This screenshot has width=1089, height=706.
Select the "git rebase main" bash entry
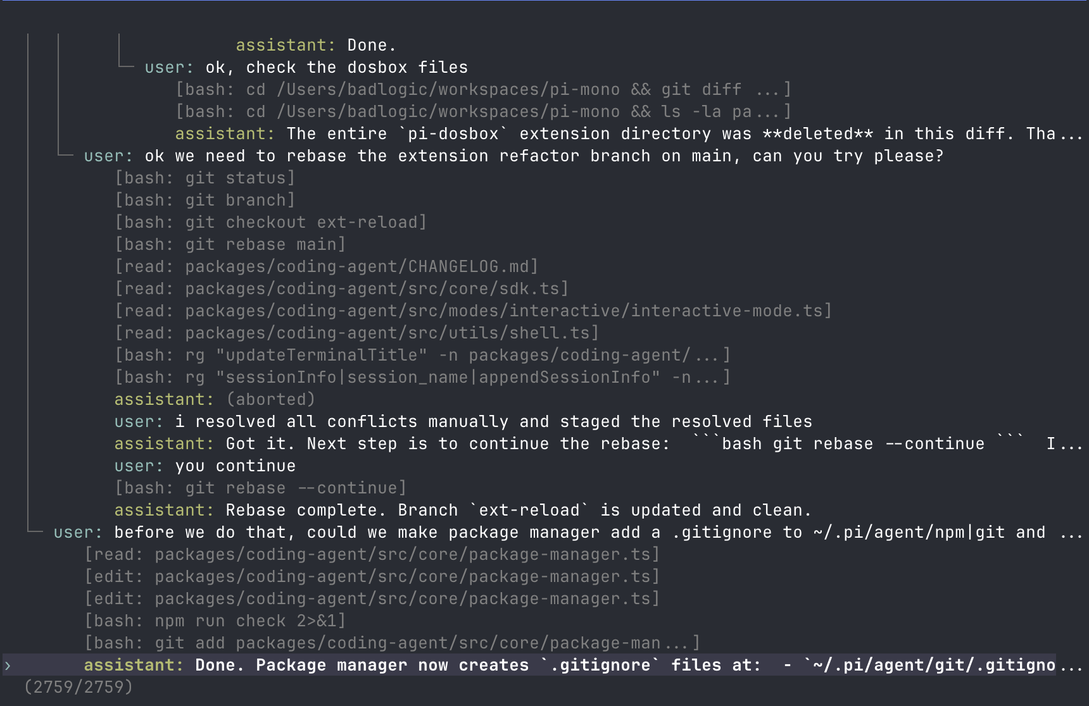pos(230,245)
